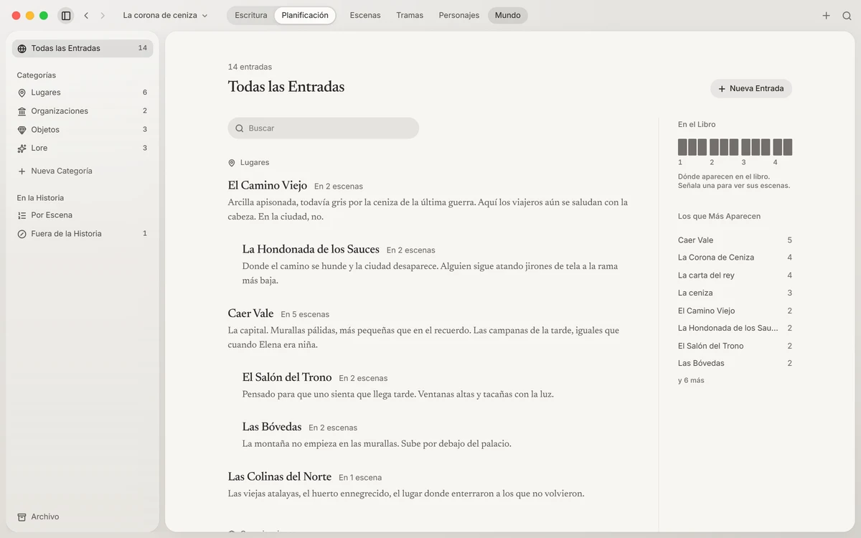Click Las Bóvedas in the ranking list
This screenshot has height=538, width=861.
click(x=735, y=363)
